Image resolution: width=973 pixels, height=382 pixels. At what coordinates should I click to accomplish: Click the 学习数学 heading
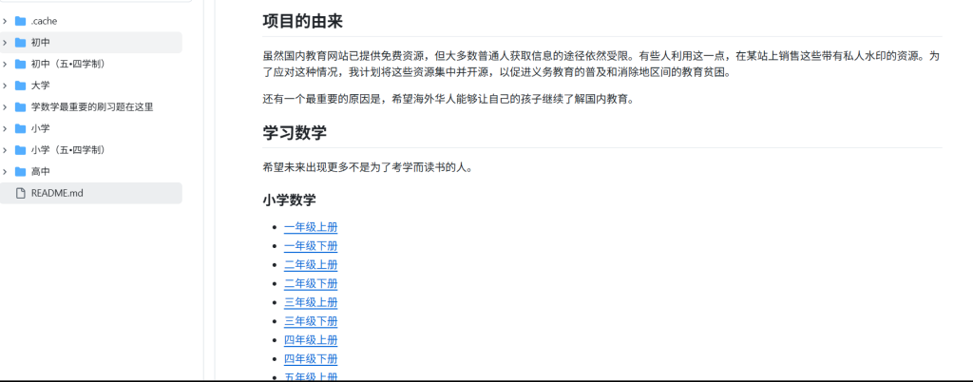click(x=295, y=133)
